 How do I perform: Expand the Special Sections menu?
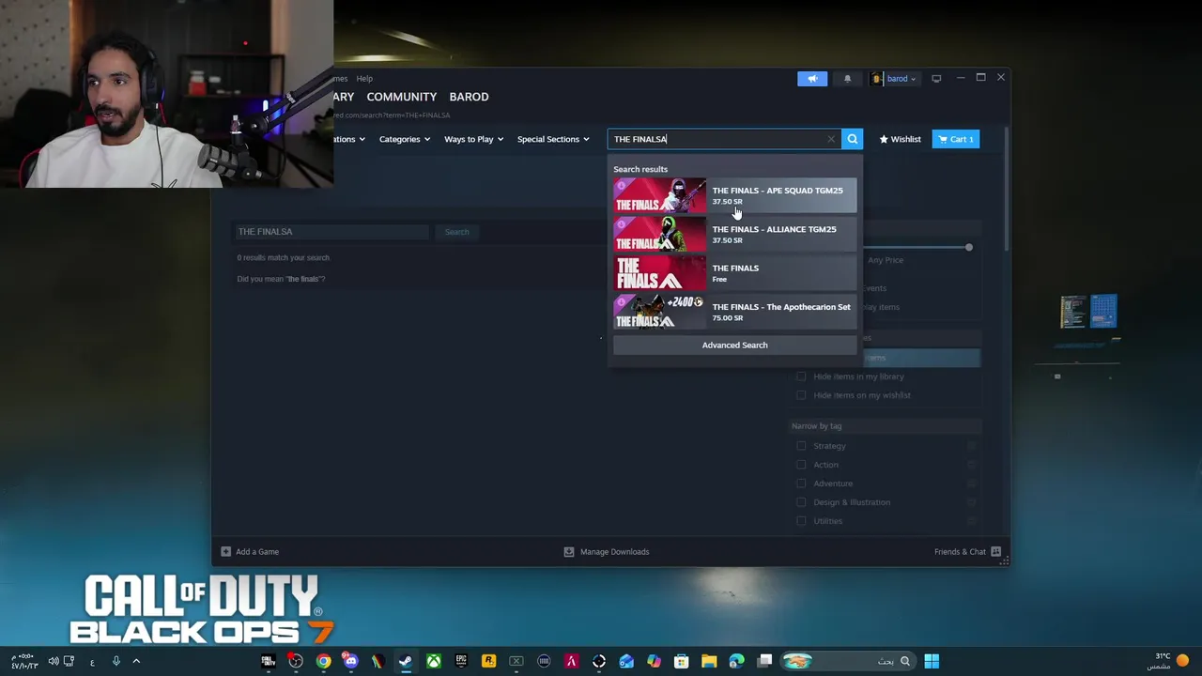[x=553, y=139]
